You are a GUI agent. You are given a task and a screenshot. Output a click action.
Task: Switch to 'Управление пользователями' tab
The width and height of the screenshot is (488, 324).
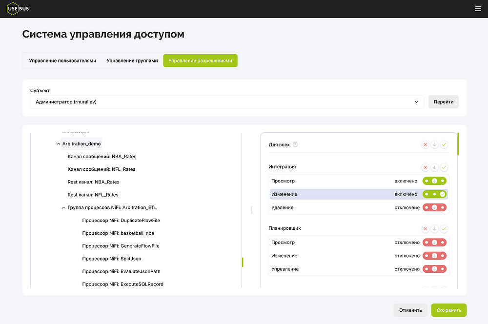click(62, 61)
